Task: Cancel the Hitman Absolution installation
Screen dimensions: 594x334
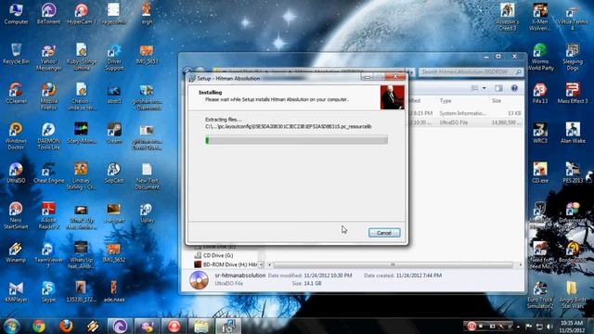Action: (384, 233)
